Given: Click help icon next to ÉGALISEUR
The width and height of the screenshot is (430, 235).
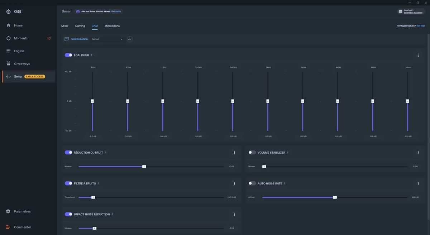Looking at the screenshot, I should pos(91,55).
